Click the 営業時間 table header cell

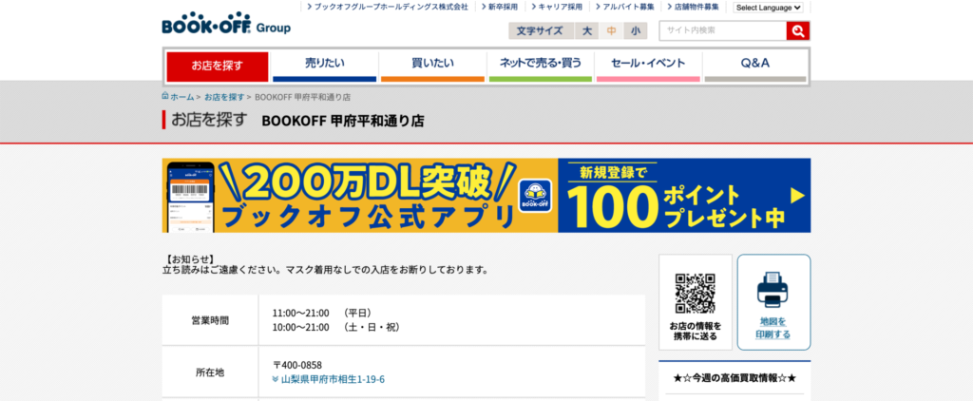pos(210,320)
